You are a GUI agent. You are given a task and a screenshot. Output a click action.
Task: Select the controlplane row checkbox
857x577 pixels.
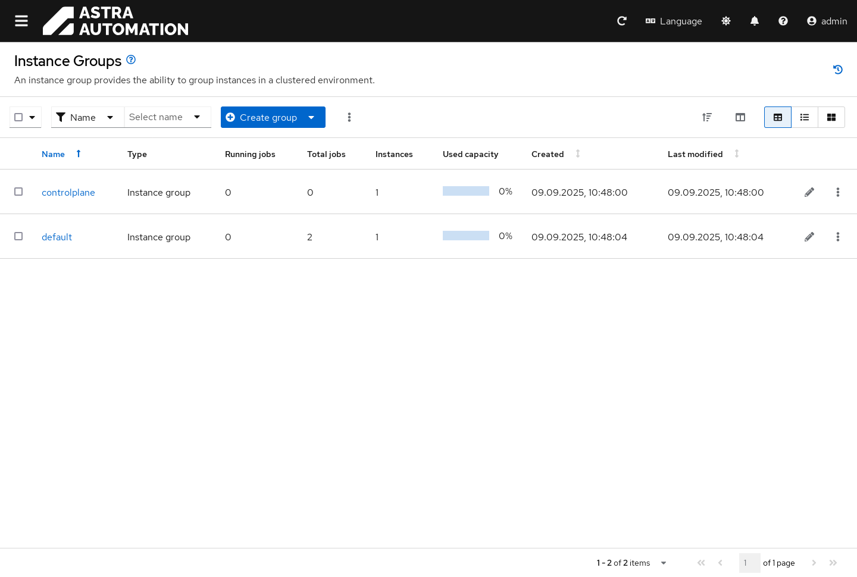18,192
